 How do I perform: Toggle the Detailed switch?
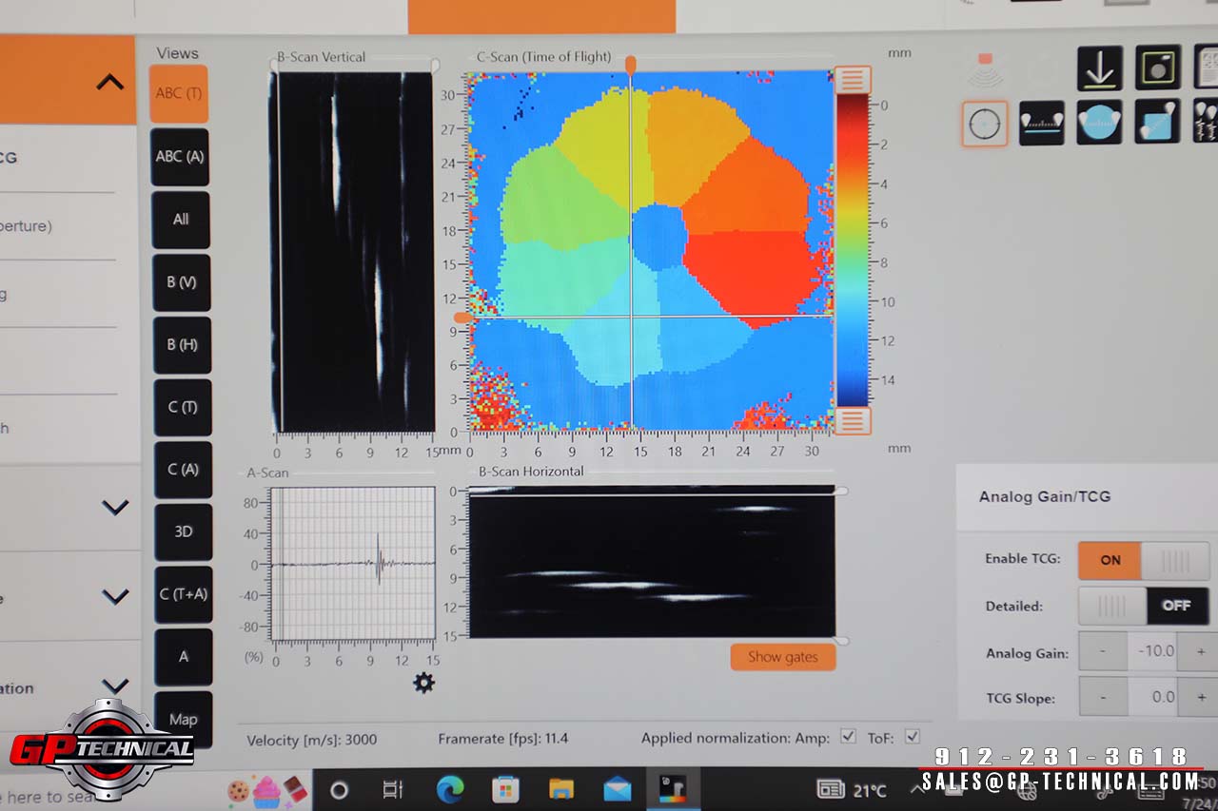pyautogui.click(x=1143, y=606)
